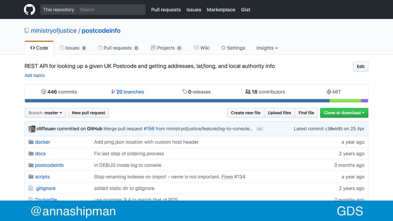Open the postcodeinfo repository title link
Image resolution: width=393 pixels, height=221 pixels.
(x=101, y=31)
